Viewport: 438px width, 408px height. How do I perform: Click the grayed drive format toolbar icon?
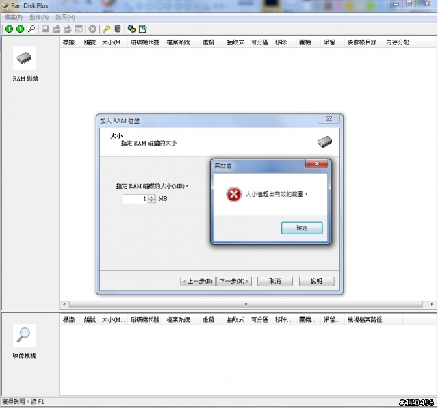pos(79,29)
